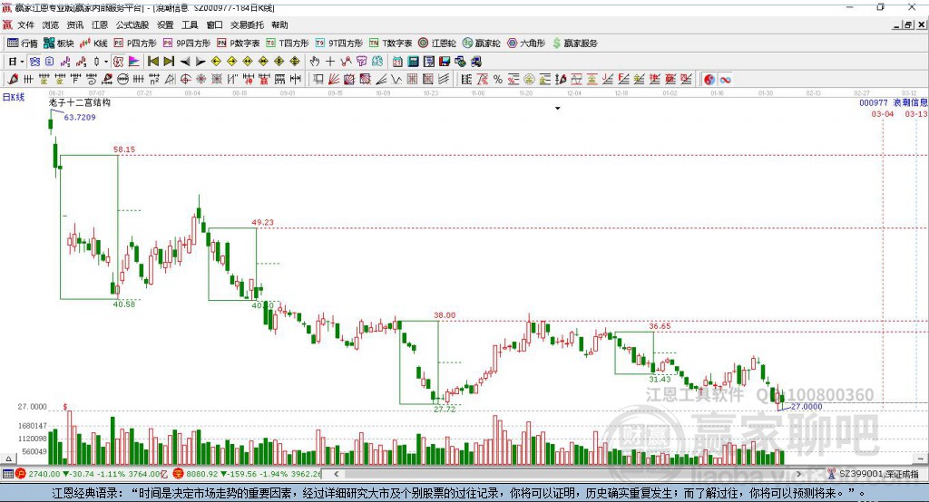This screenshot has height=502, width=929.
Task: Open the 9P四方形 tool
Action: click(187, 43)
